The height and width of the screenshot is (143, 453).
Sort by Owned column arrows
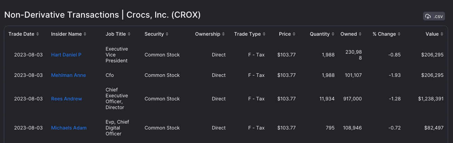click(360, 34)
